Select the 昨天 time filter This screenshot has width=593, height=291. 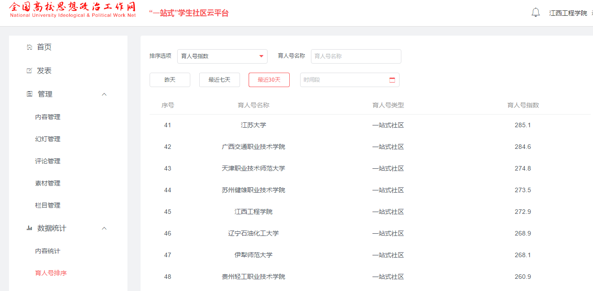click(170, 80)
